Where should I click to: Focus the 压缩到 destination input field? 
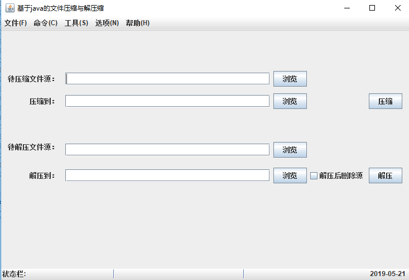tap(167, 101)
